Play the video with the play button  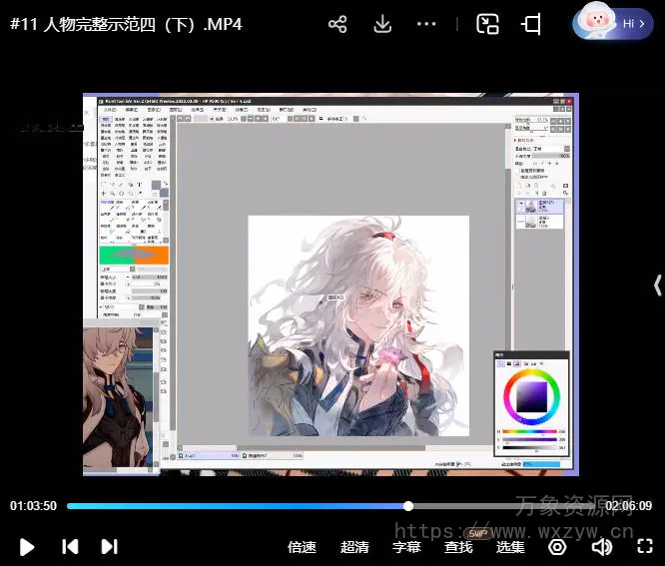coord(27,546)
